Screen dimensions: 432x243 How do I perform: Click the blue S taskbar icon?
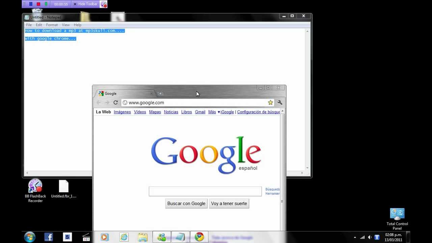pos(67,237)
